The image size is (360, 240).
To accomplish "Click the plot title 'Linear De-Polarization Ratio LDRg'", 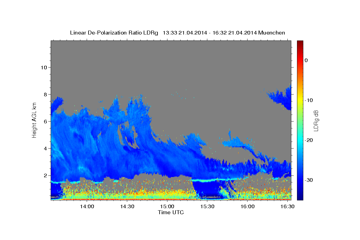I will 114,33.
